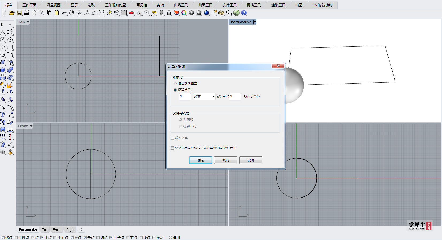This screenshot has height=240, width=442.
Task: Open the Top viewport title dropdown arrow
Action: (28, 22)
